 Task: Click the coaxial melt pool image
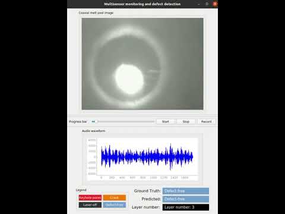pos(142,64)
